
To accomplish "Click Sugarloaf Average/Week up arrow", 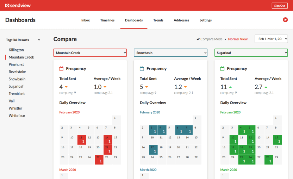I will [266, 87].
